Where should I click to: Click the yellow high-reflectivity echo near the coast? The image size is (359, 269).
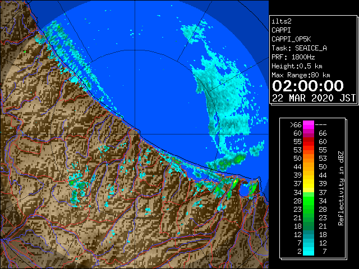point(235,182)
